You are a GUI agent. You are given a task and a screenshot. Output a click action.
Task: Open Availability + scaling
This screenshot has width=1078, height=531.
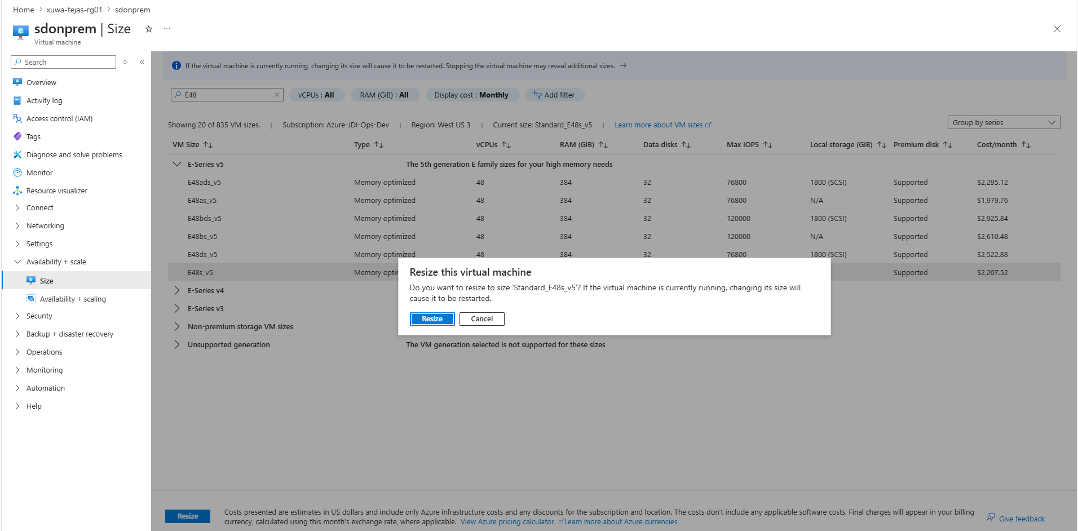click(x=73, y=299)
